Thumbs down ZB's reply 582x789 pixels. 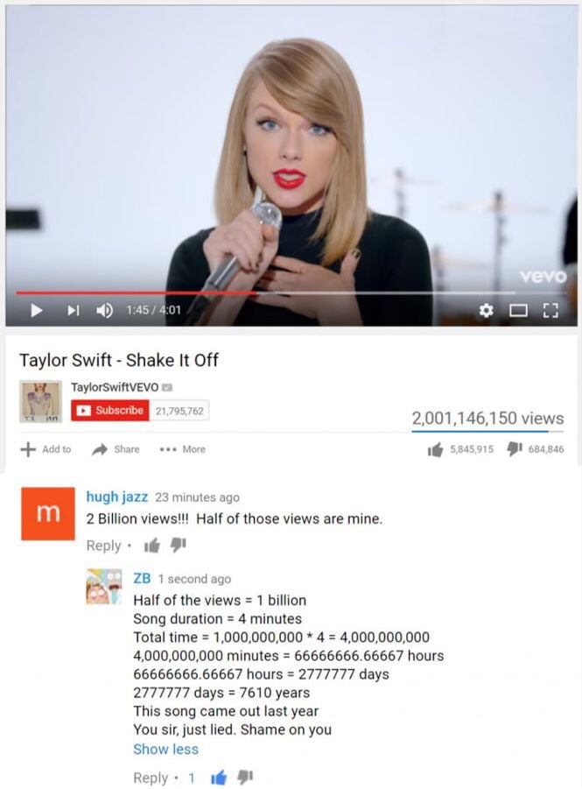(x=245, y=777)
